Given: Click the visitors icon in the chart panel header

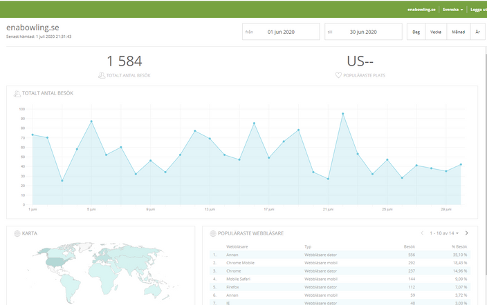Looking at the screenshot, I should (x=17, y=93).
